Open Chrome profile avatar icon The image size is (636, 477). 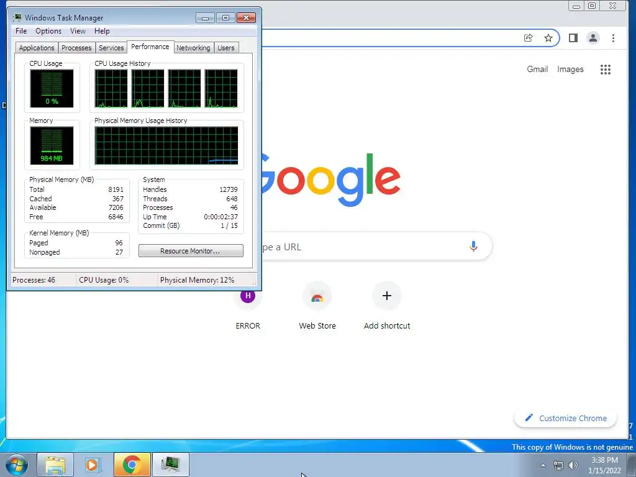[593, 38]
